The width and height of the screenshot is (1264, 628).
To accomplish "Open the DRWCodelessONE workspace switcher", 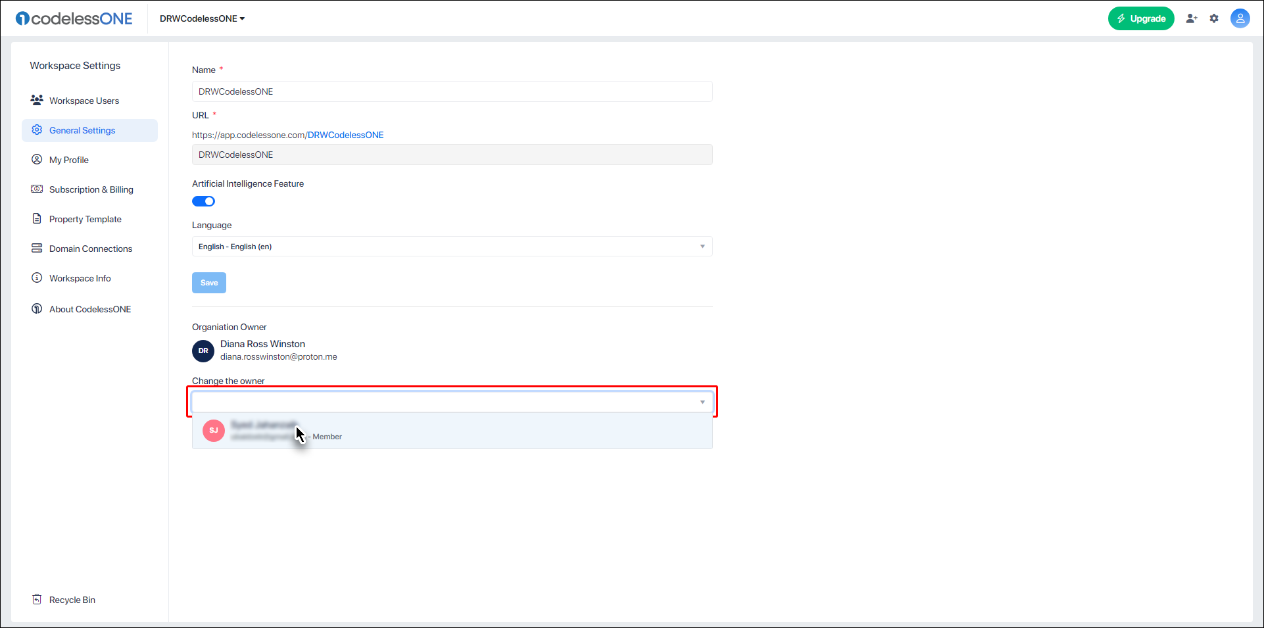I will click(202, 18).
